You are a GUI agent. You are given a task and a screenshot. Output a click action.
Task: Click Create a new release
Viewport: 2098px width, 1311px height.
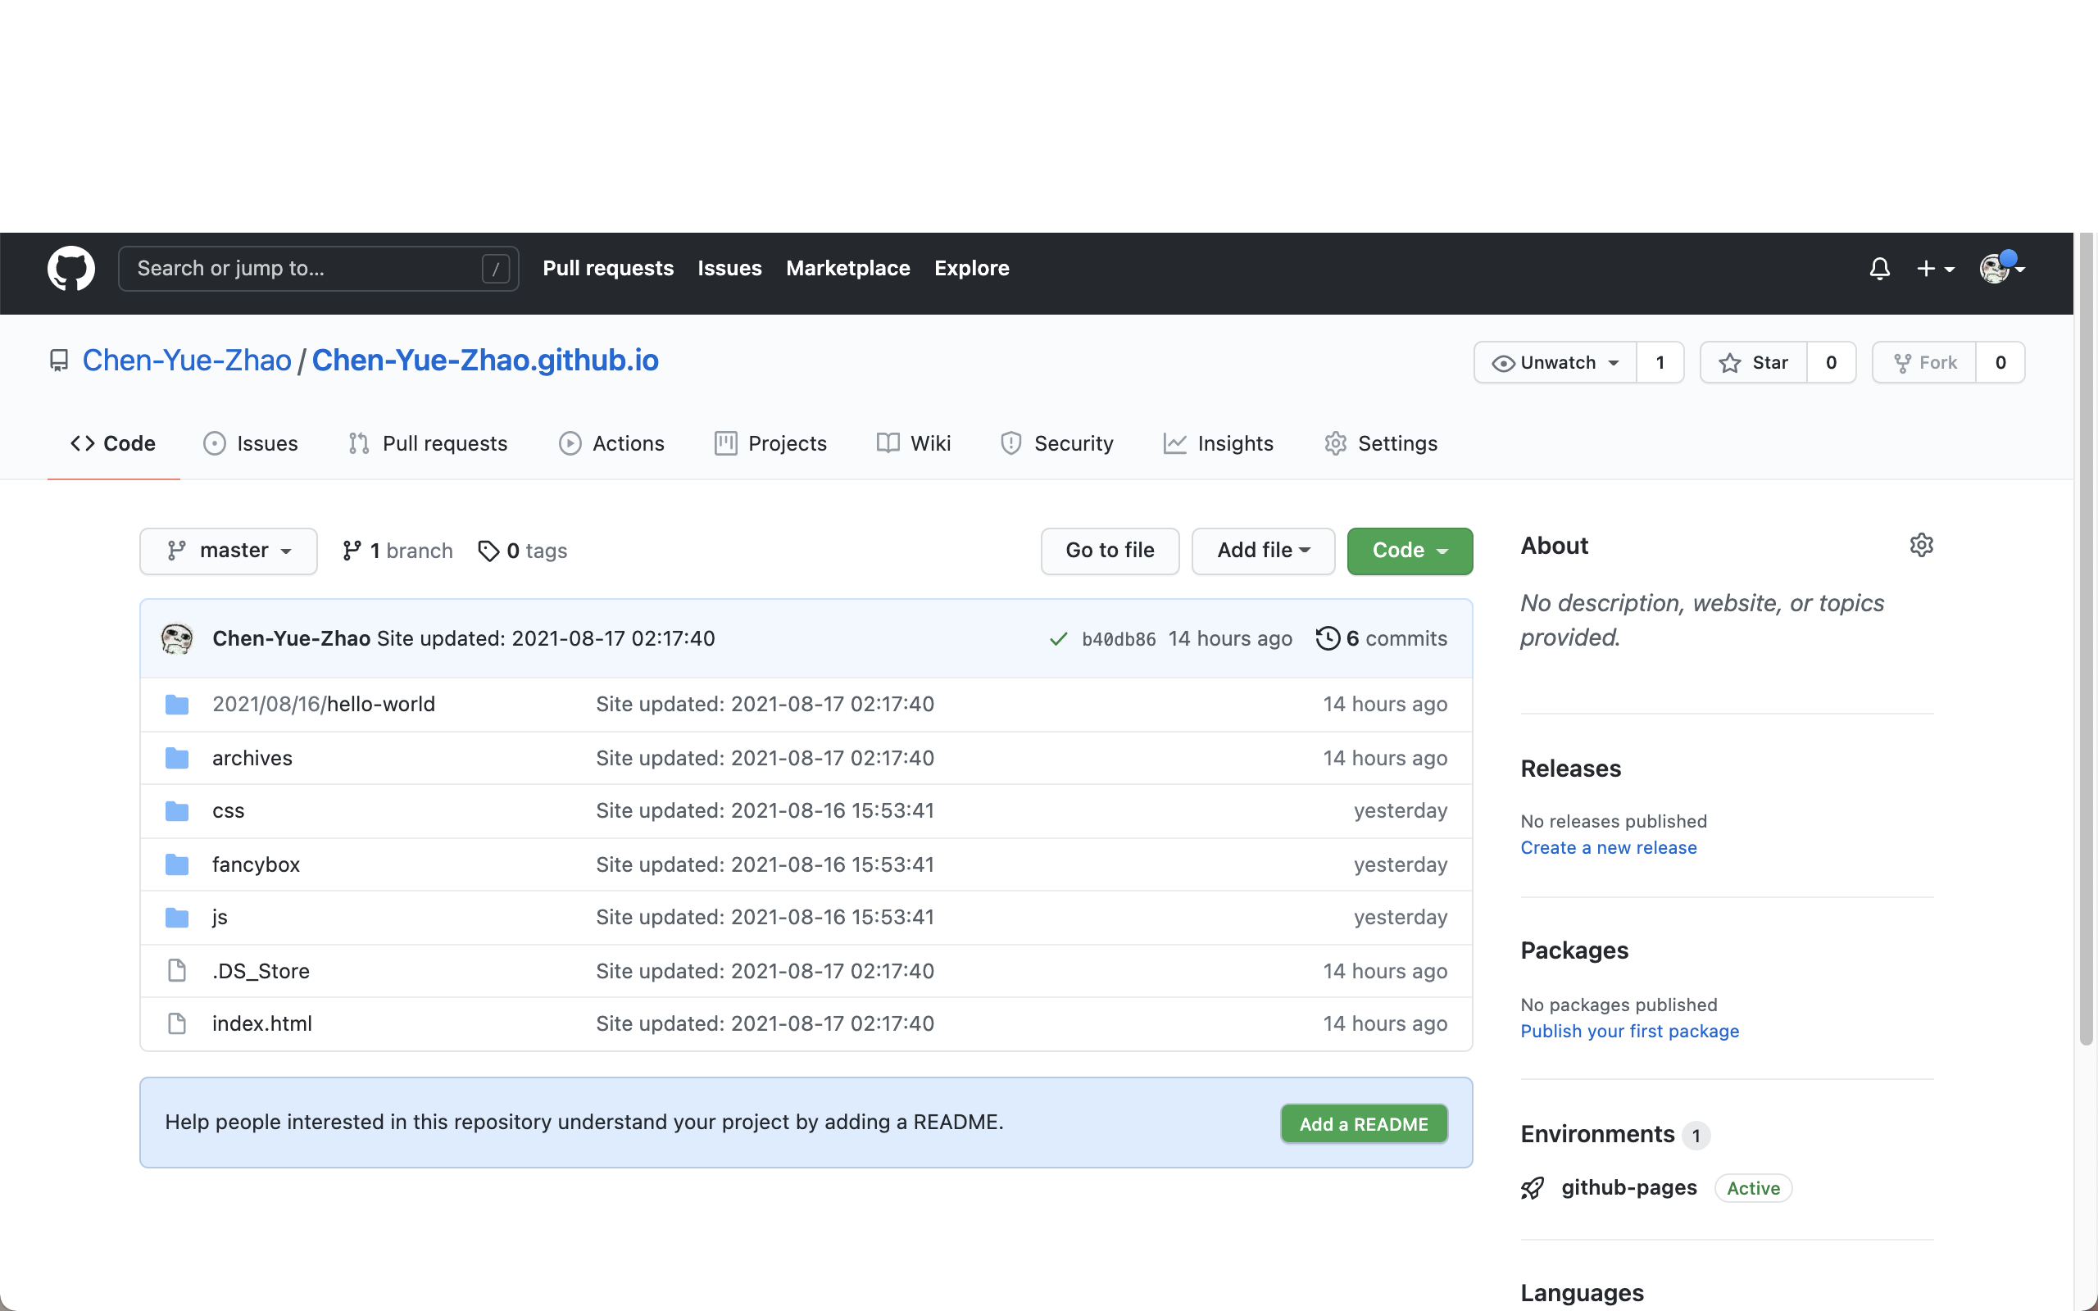[x=1608, y=848]
